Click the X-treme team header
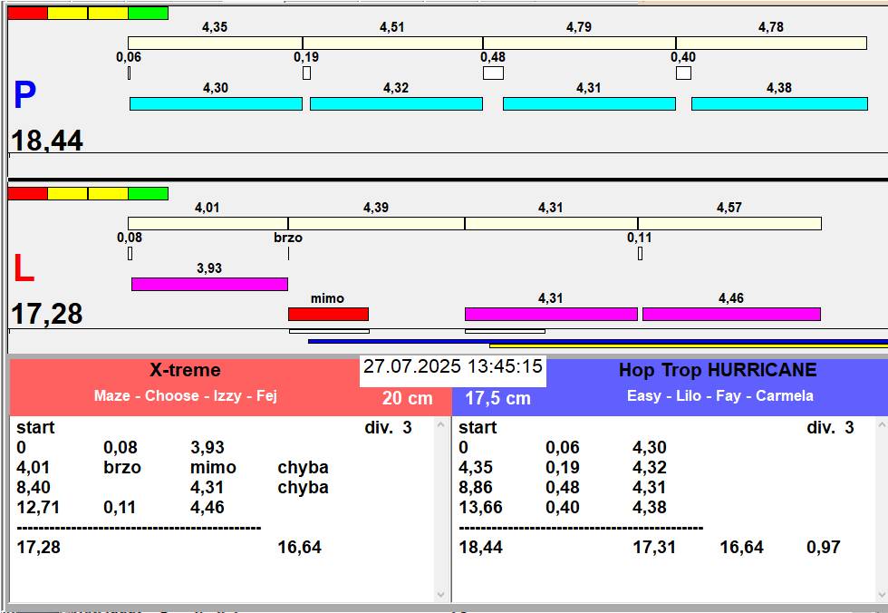The width and height of the screenshot is (888, 613). (185, 370)
